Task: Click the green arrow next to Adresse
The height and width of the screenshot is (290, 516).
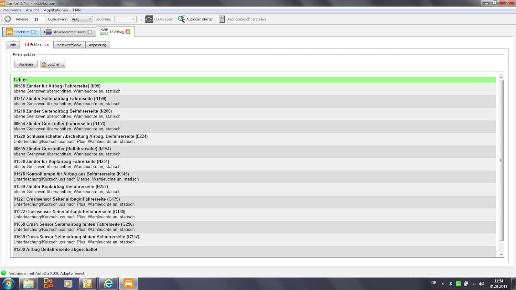Action: tap(8, 19)
